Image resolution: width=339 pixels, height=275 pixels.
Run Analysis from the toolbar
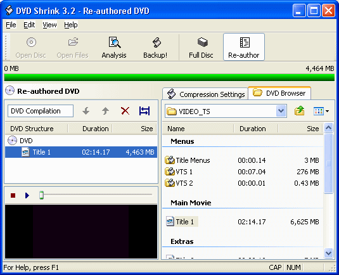pyautogui.click(x=114, y=48)
